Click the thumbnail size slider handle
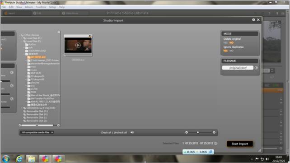The height and width of the screenshot is (163, 290). click(198, 132)
